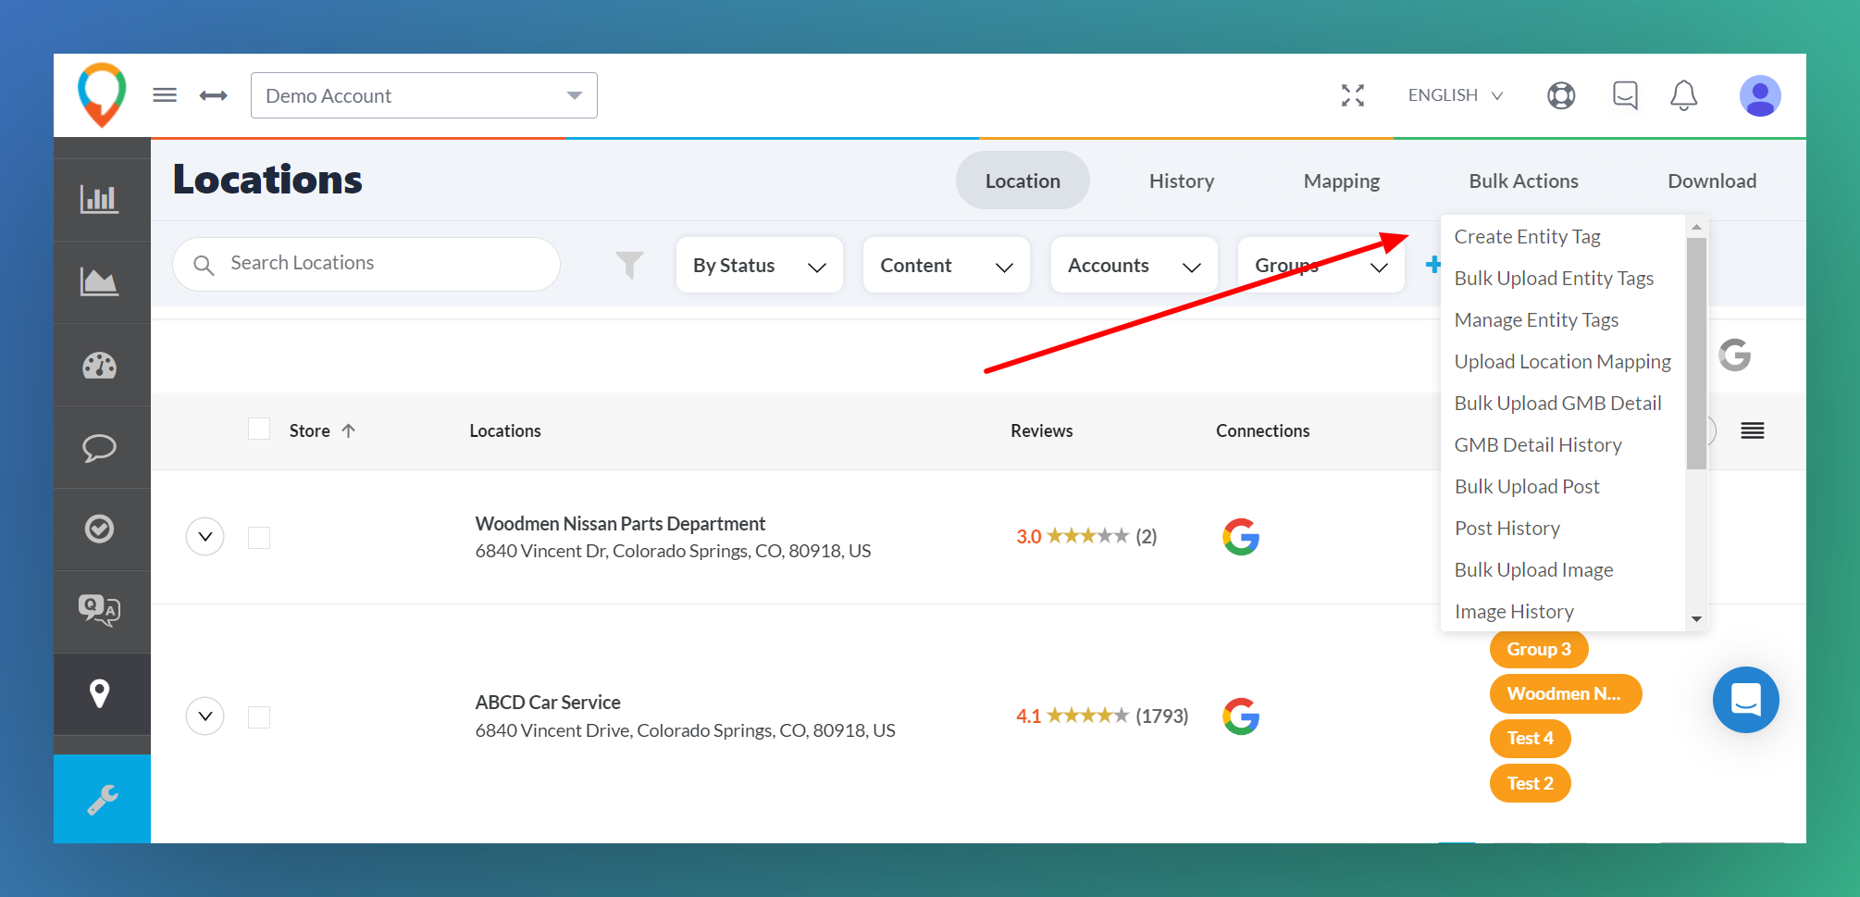Open the bar chart reports sidebar icon
This screenshot has width=1860, height=897.
[99, 199]
